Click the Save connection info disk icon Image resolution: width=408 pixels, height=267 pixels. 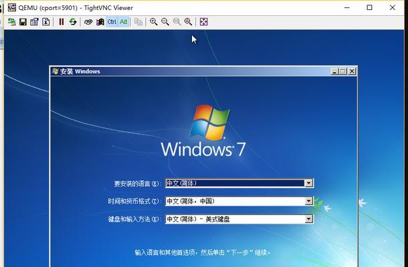point(23,22)
